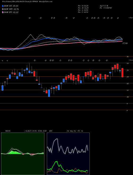Click the 'MACD:' panel heading
This screenshot has width=133, height=175.
point(8,131)
